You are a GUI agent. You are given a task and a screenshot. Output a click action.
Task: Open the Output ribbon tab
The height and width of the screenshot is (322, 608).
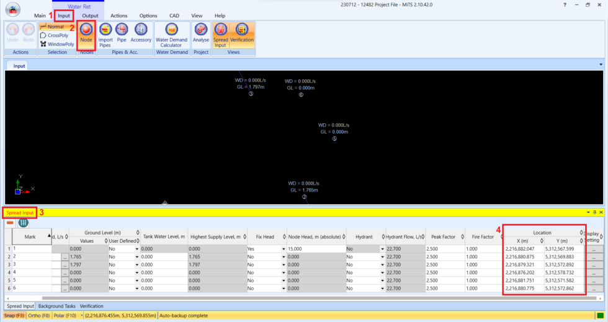point(90,15)
